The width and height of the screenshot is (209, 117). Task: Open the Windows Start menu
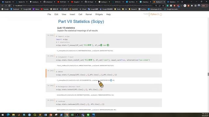point(3,115)
